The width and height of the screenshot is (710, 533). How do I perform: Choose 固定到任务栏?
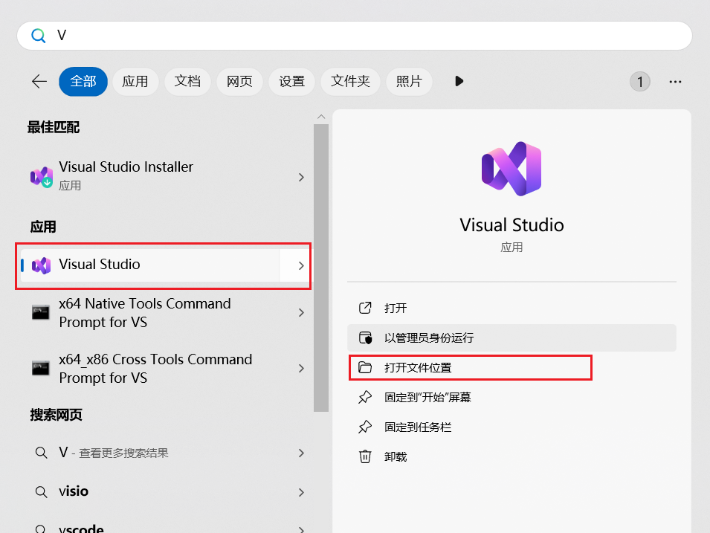pyautogui.click(x=511, y=427)
